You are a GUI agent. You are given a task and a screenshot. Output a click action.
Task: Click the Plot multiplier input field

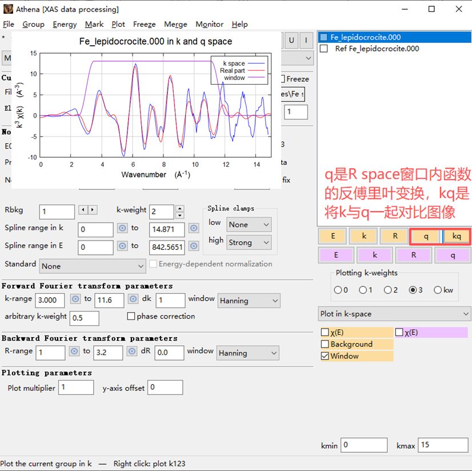(x=76, y=388)
